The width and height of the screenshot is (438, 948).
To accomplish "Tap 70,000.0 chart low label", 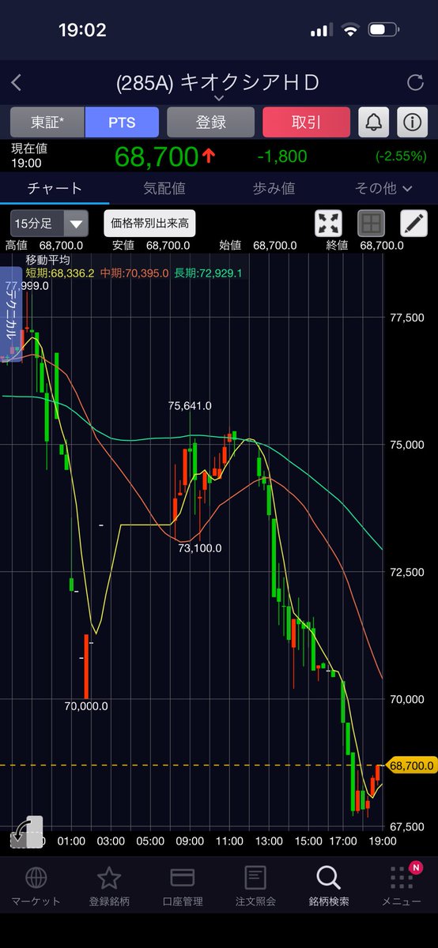I will pos(86,706).
